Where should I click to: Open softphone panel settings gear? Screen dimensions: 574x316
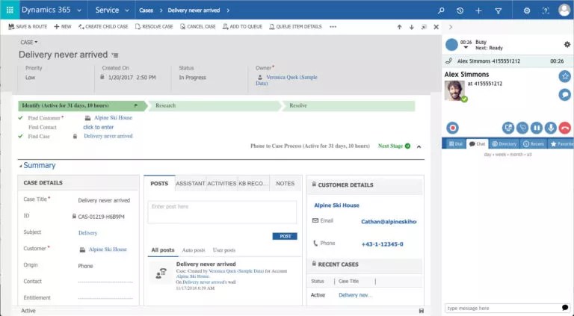coord(567,44)
